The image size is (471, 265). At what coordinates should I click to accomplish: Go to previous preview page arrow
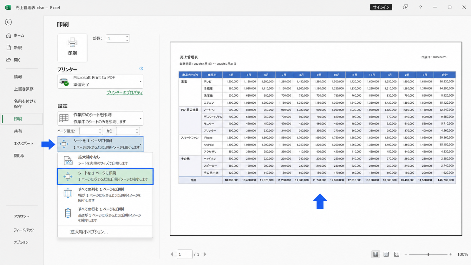172,254
